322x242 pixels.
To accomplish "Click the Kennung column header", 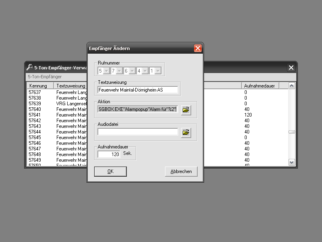I will click(x=40, y=86).
